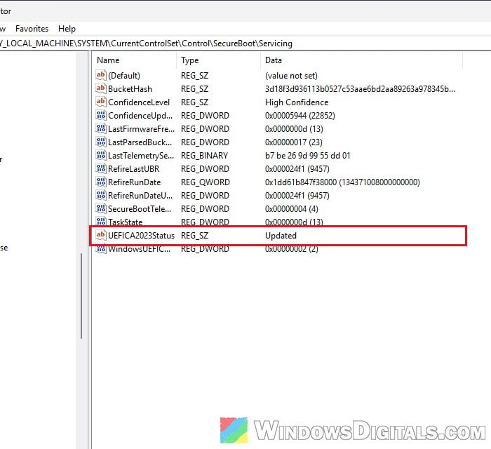Click the RefireRunDateU... DWORD icon

(100, 195)
